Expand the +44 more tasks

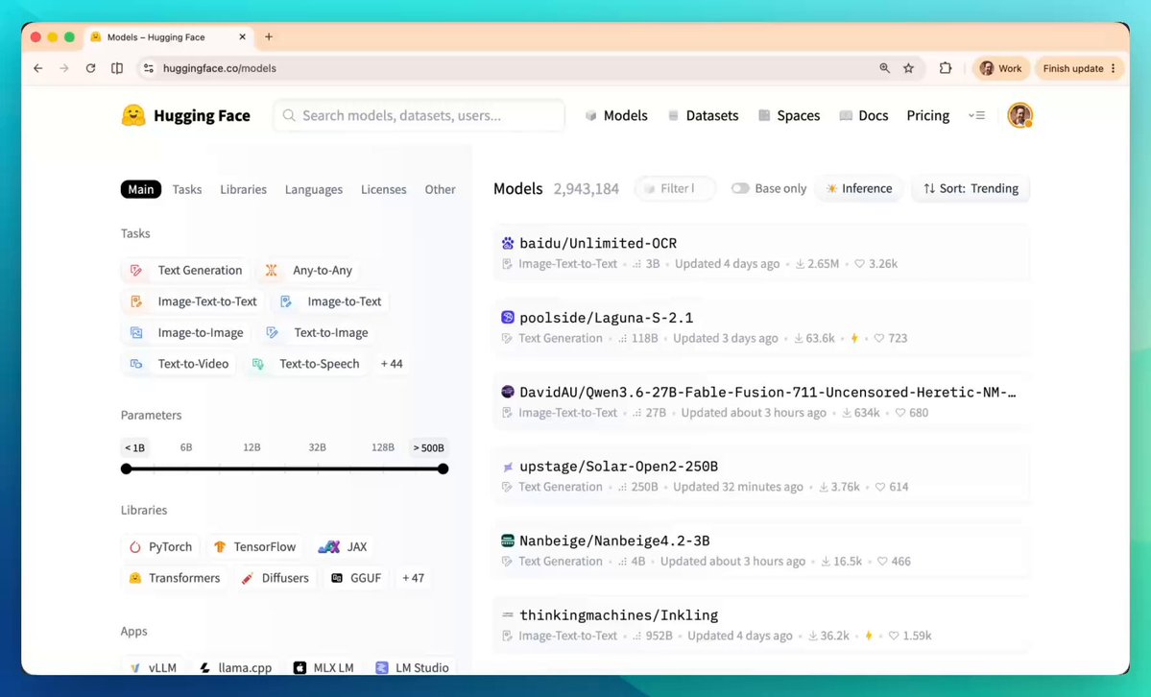[392, 364]
